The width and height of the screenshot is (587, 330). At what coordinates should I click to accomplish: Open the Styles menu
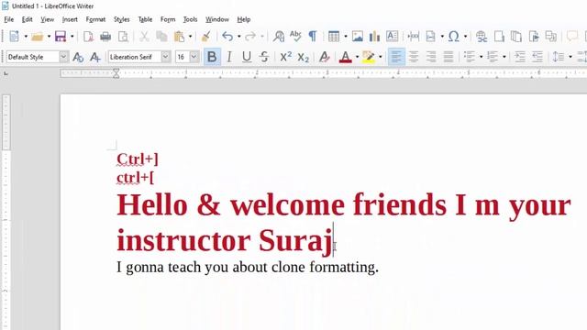(x=121, y=19)
